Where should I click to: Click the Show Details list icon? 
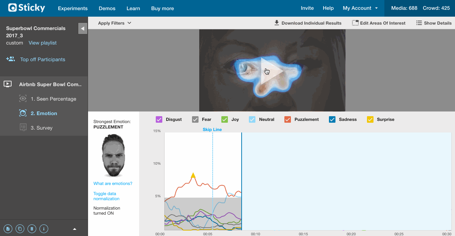[419, 23]
